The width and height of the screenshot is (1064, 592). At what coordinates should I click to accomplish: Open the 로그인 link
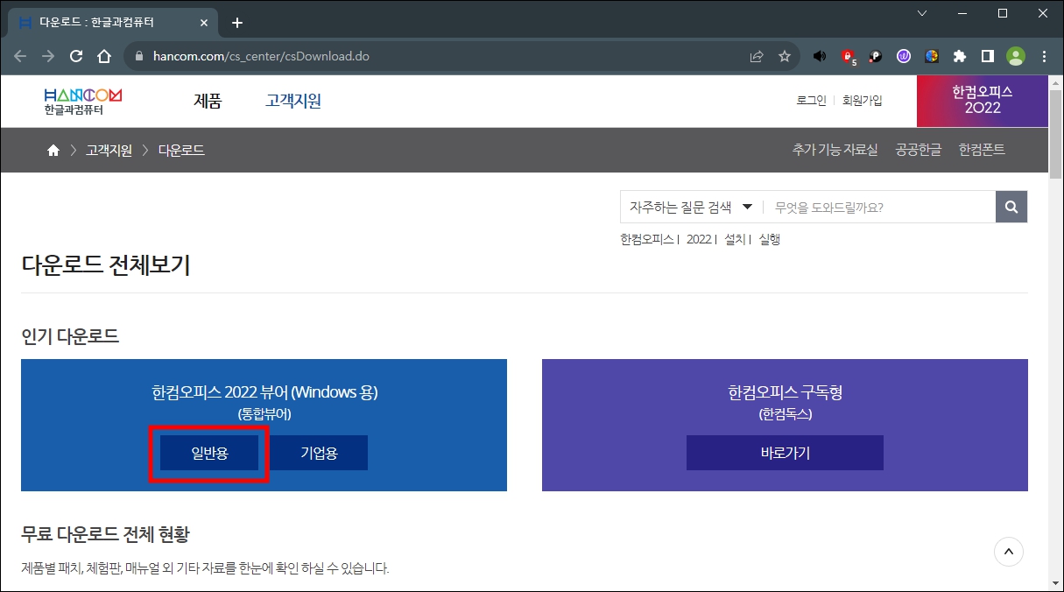tap(810, 101)
